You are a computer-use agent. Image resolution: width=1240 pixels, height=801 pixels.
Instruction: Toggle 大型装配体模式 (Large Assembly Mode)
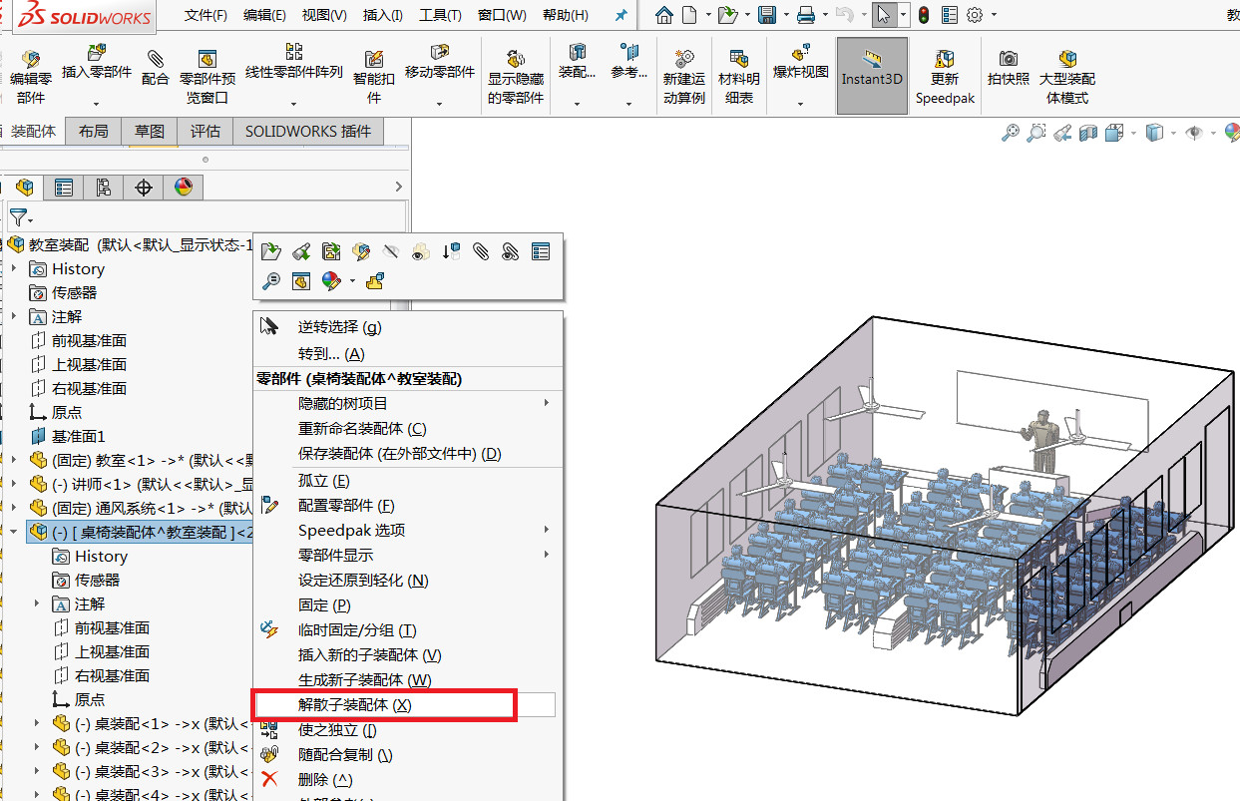1067,77
